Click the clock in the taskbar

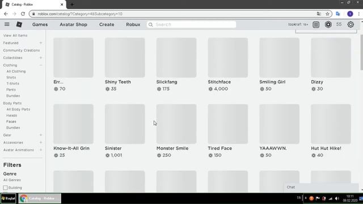[x=351, y=198]
